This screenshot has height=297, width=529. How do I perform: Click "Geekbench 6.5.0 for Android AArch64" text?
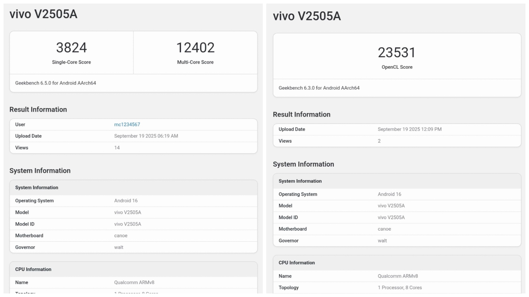[x=55, y=83]
